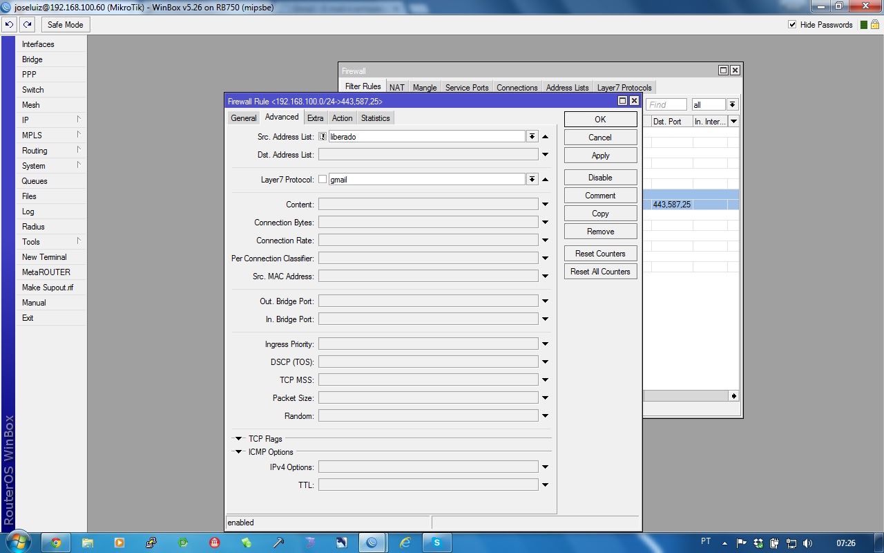Switch to Skype in the taskbar

437,543
